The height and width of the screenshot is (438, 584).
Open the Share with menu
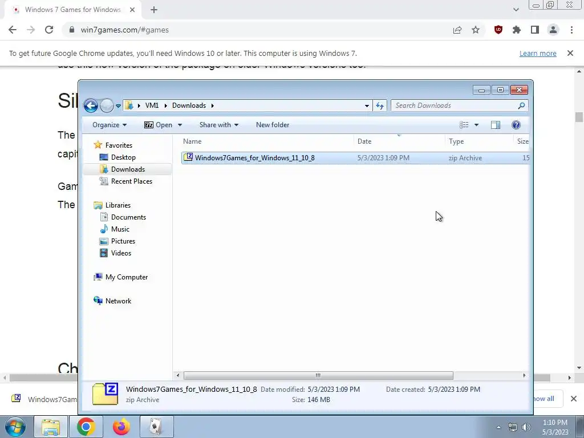point(218,125)
